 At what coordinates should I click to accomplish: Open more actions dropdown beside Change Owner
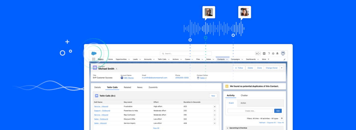(281, 68)
